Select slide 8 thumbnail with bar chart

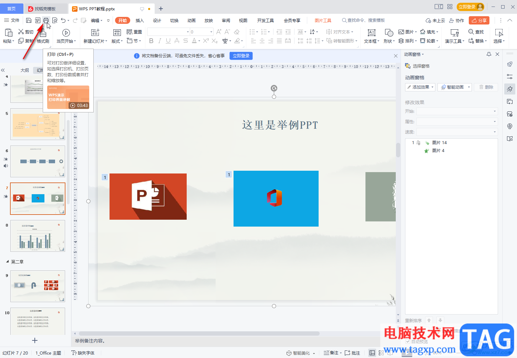38,236
